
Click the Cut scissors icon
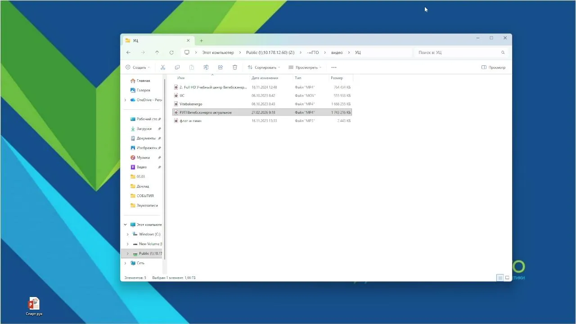(163, 67)
